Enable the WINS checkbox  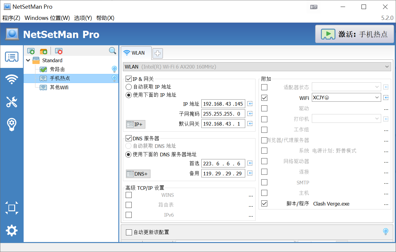[129, 195]
